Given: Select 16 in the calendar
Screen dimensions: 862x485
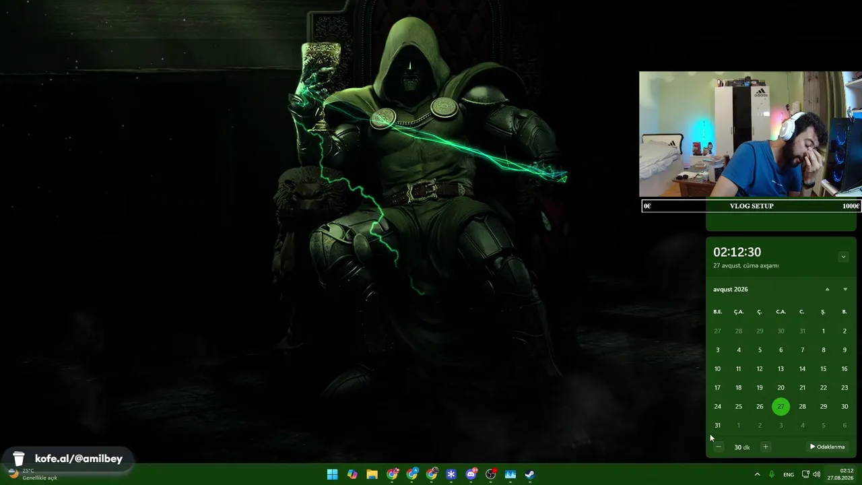Looking at the screenshot, I should 844,368.
